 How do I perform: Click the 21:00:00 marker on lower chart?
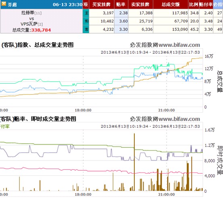[167, 194]
